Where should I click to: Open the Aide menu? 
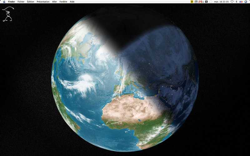(72, 2)
